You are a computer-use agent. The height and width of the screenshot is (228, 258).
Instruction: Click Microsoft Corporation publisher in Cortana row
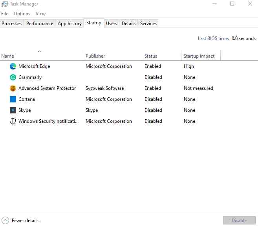coord(109,99)
